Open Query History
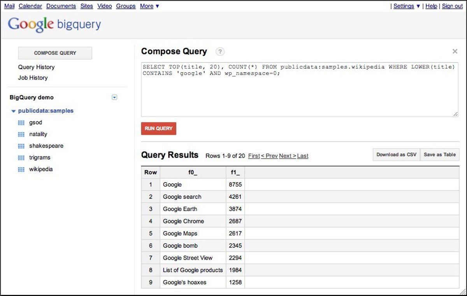Image resolution: width=467 pixels, height=296 pixels. pyautogui.click(x=36, y=67)
